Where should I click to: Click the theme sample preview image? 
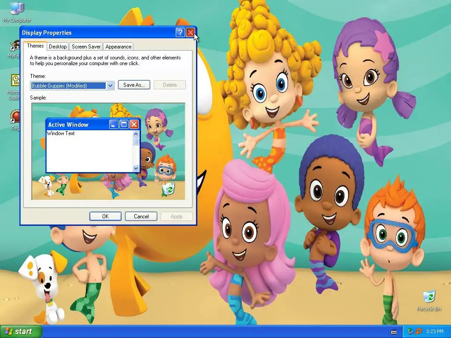click(x=108, y=151)
